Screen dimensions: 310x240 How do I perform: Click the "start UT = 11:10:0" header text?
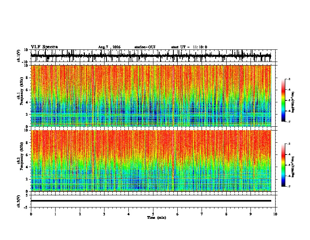189,47
